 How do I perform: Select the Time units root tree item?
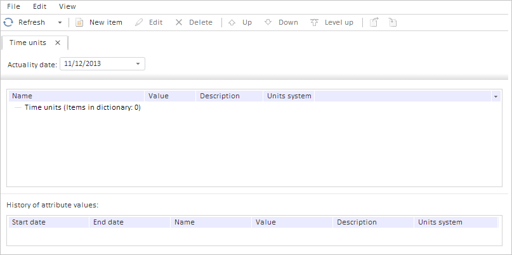82,108
